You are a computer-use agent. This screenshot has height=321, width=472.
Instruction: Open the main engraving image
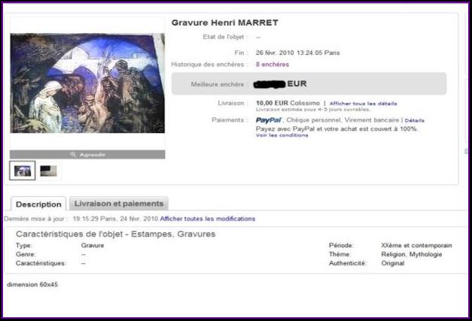pos(87,83)
